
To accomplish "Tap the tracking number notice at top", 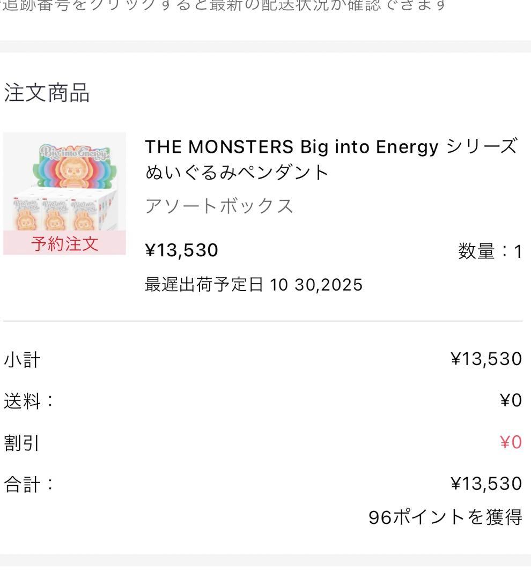I will point(225,5).
